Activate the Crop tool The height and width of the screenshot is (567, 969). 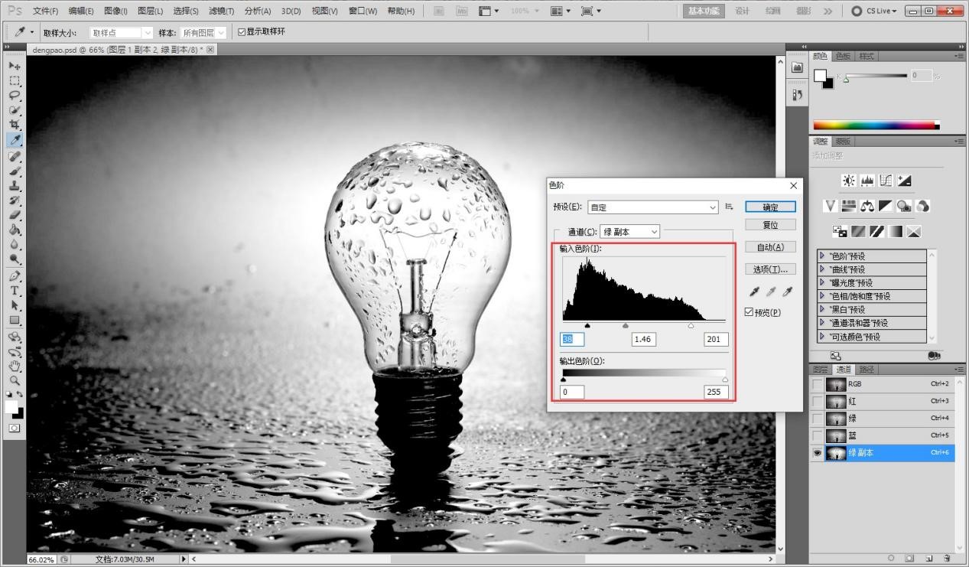coord(15,123)
